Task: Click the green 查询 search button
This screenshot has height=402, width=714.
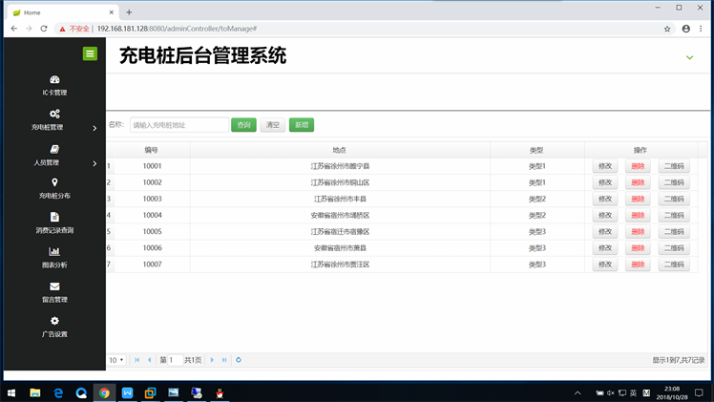Action: point(243,125)
